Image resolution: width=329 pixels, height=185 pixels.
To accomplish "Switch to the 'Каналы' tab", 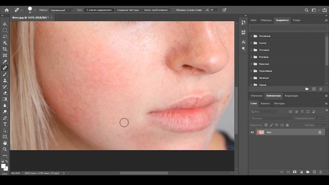I will 265,103.
